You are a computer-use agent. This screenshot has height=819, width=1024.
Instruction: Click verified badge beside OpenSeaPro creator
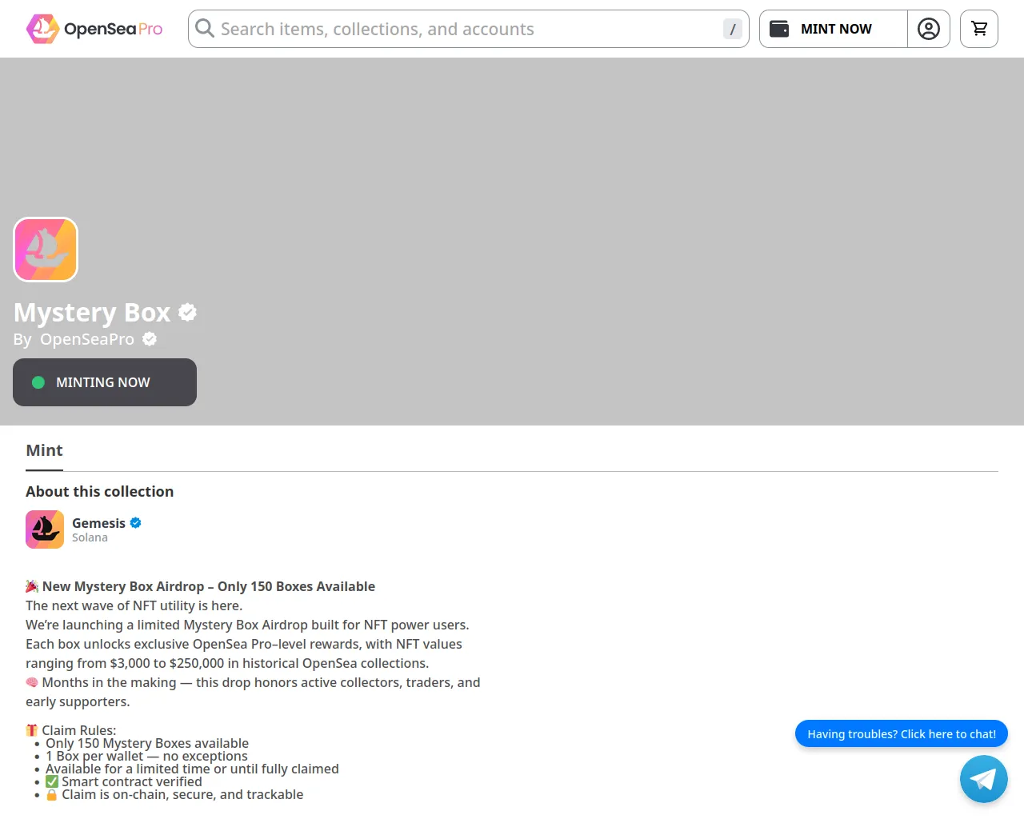coord(150,339)
